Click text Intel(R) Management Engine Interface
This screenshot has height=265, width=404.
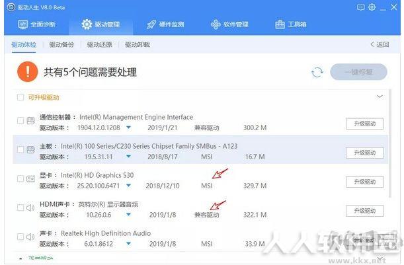point(136,118)
